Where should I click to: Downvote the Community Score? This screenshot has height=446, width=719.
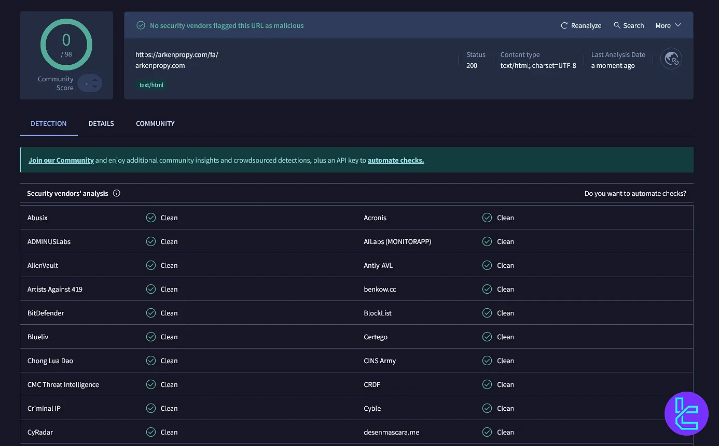tap(94, 87)
